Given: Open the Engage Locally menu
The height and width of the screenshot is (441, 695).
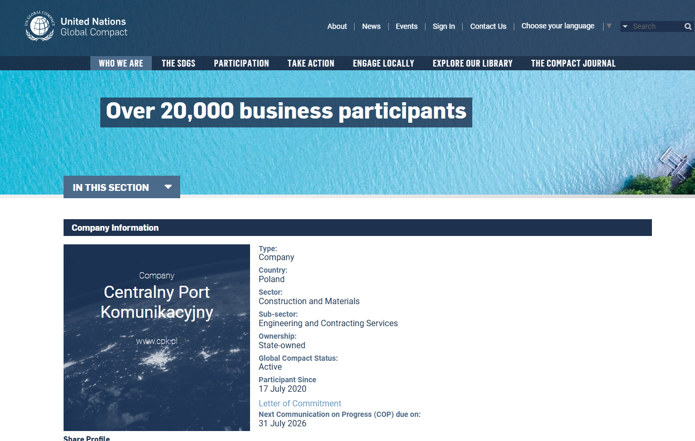Looking at the screenshot, I should coord(383,63).
